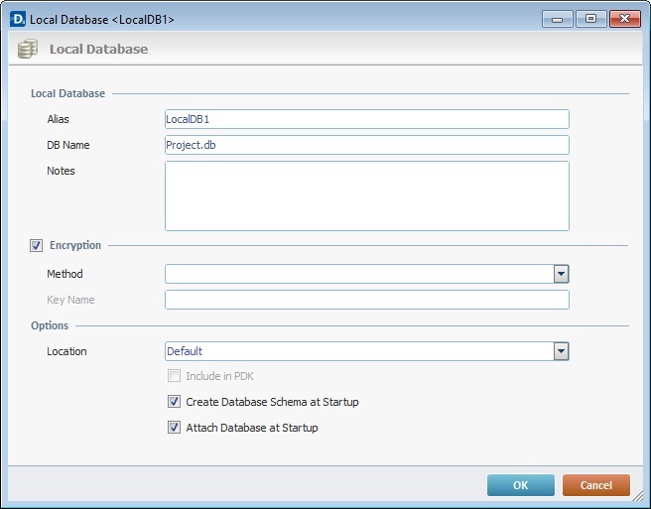Select the Location combo box showing Default
The width and height of the screenshot is (651, 509).
coord(367,351)
